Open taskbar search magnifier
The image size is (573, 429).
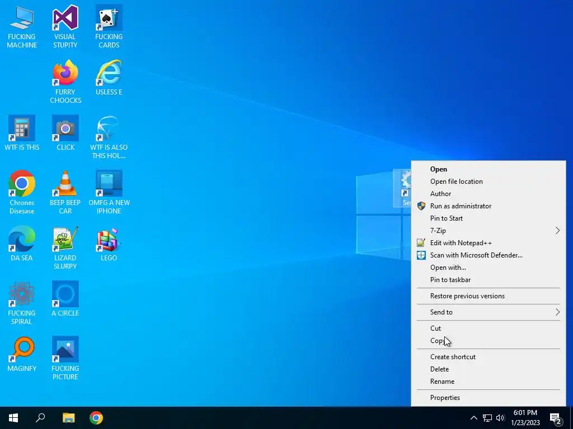click(40, 418)
